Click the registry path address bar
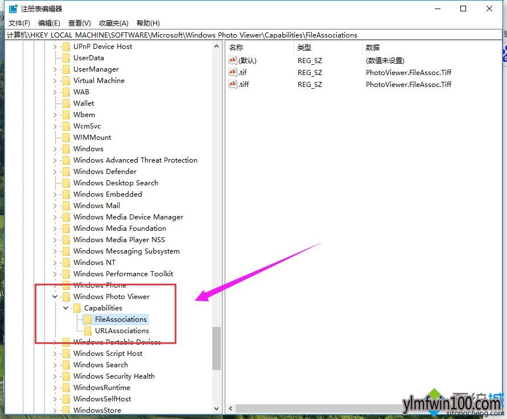The height and width of the screenshot is (419, 507). 254,35
